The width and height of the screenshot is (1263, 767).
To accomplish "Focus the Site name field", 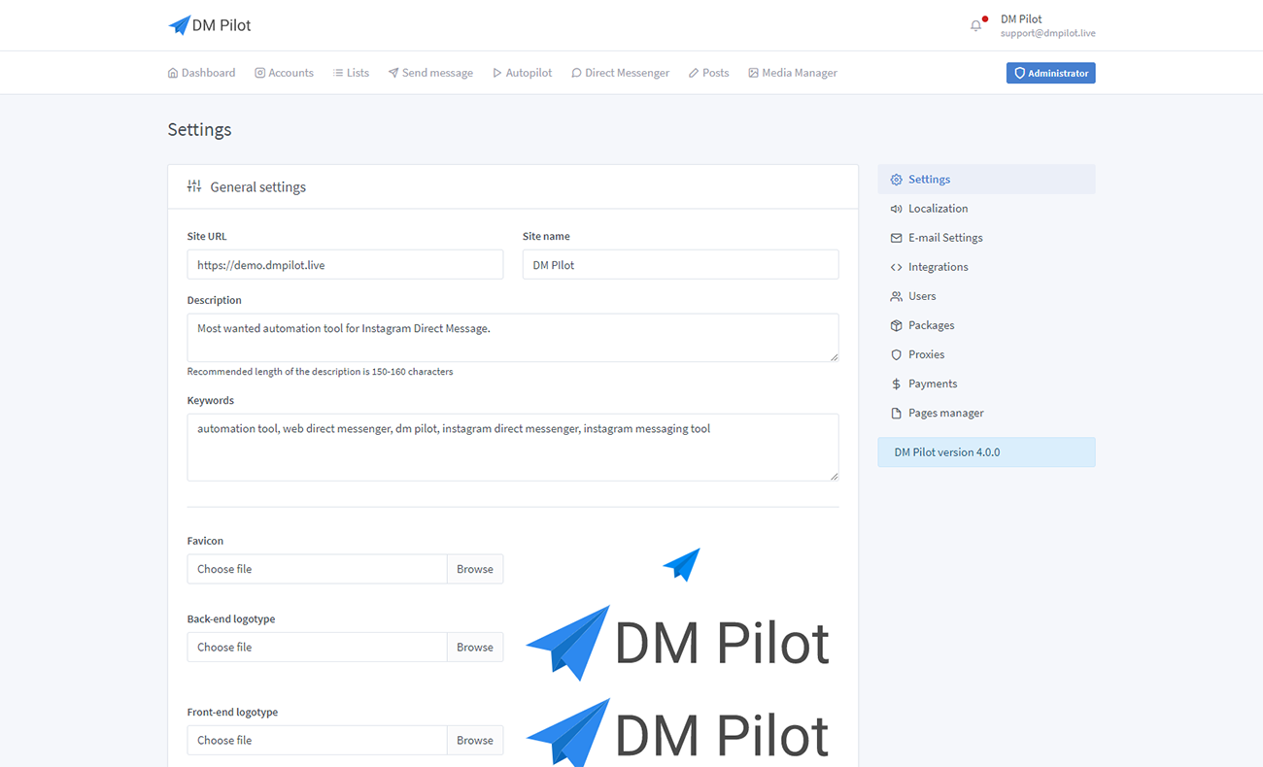I will click(x=680, y=264).
